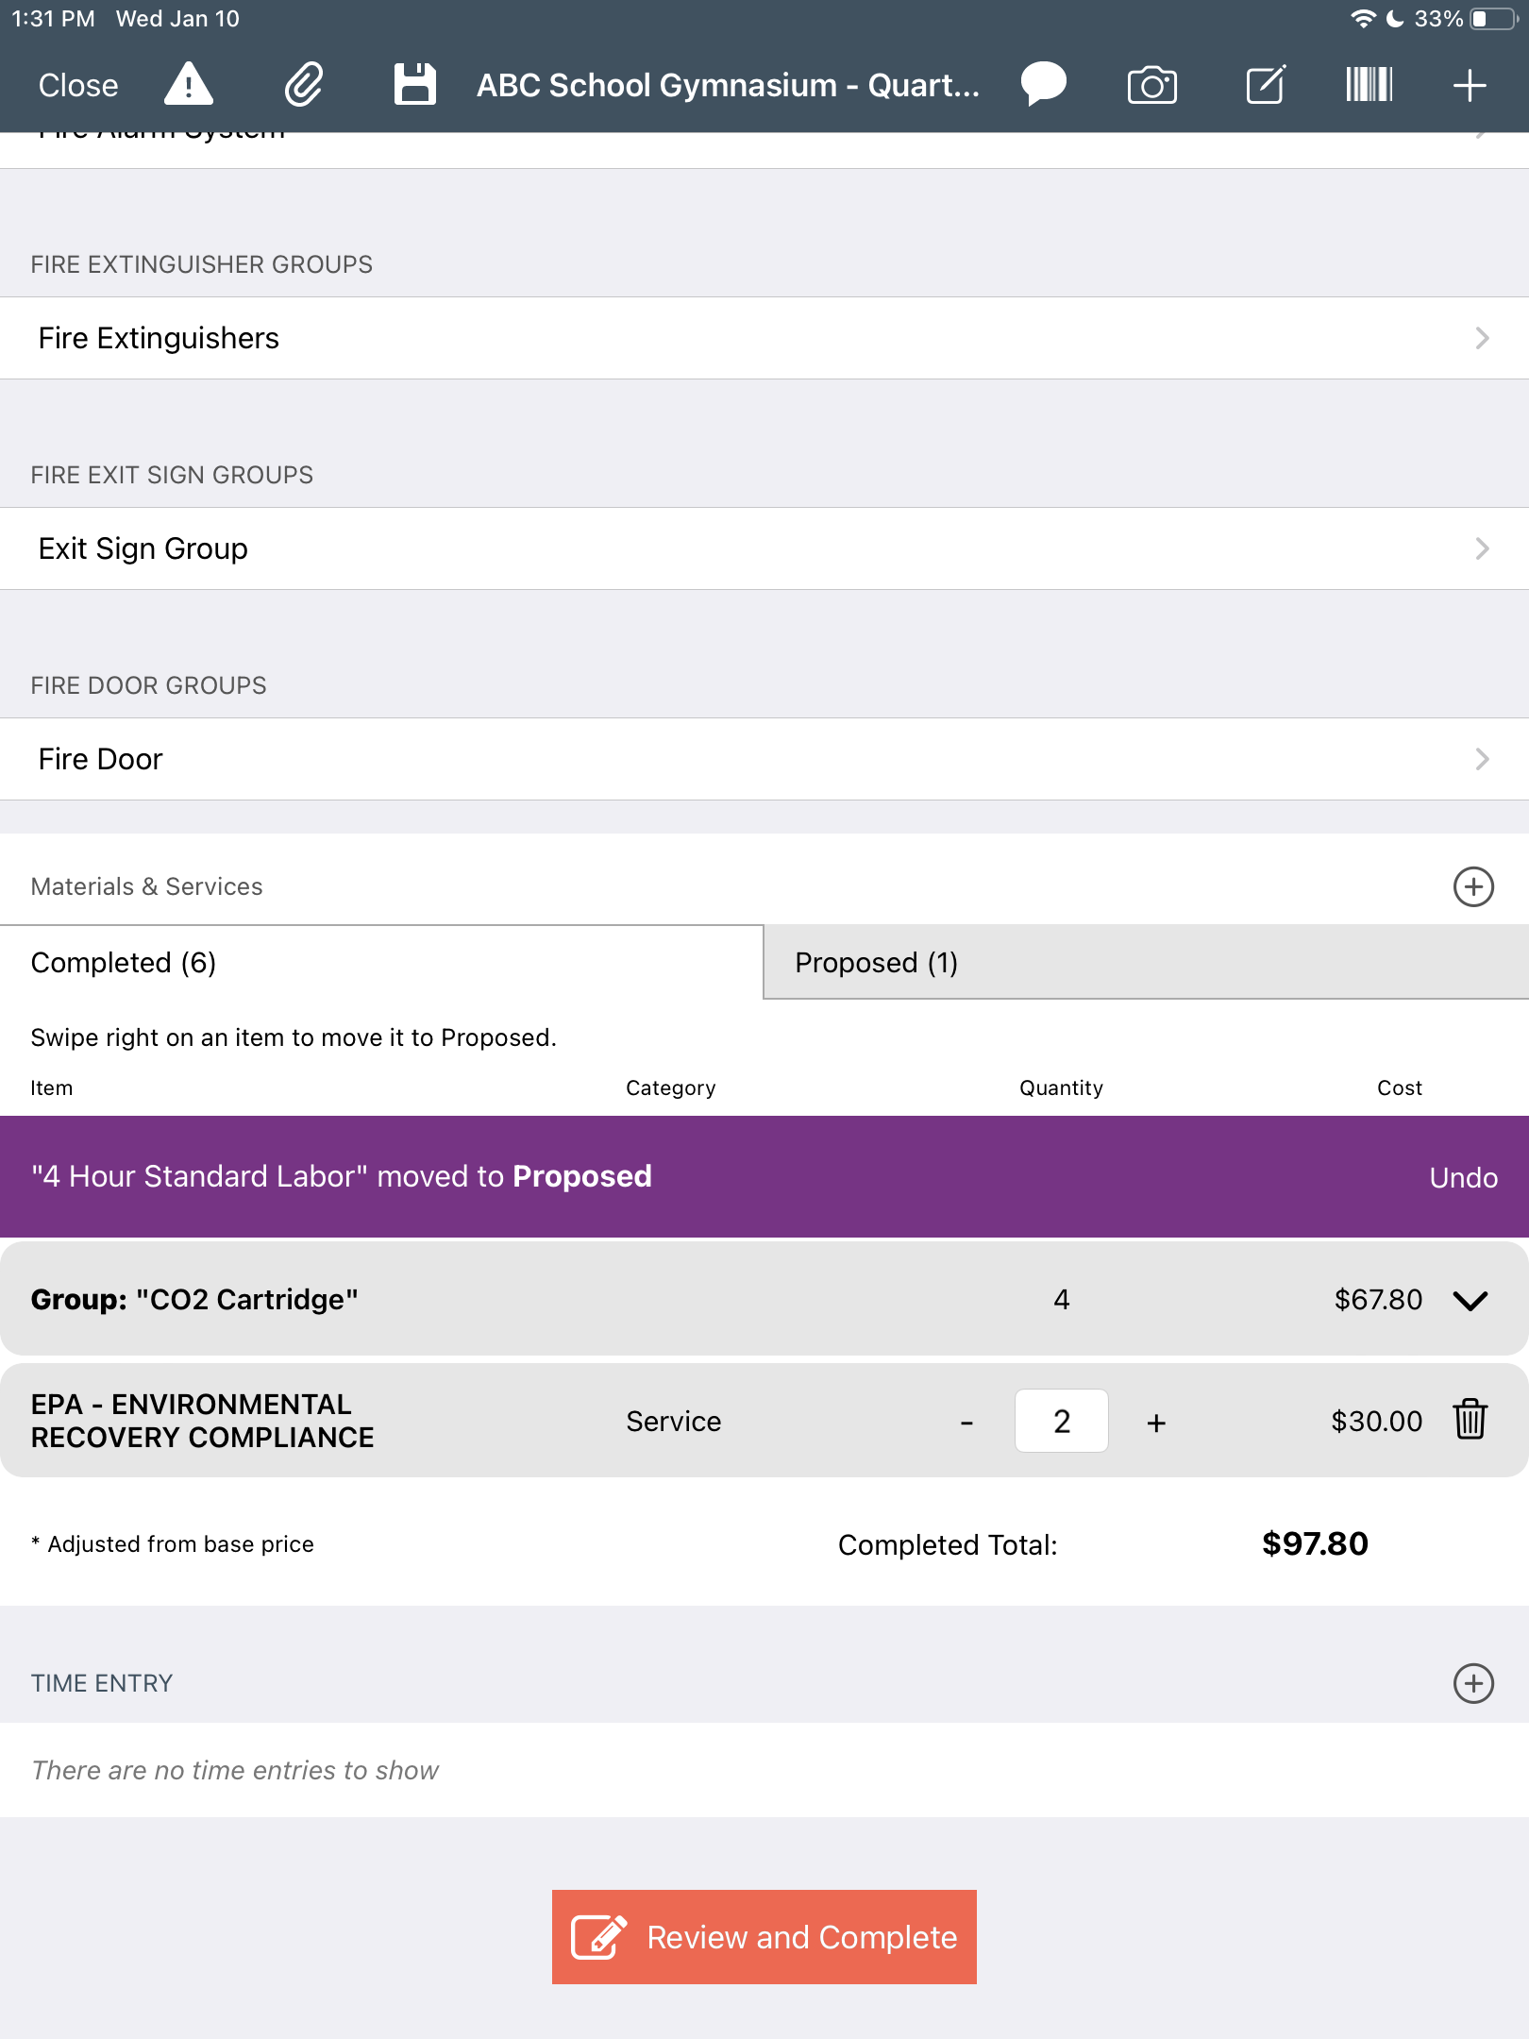
Task: Undo moving labor to Proposed
Action: [x=1463, y=1177]
